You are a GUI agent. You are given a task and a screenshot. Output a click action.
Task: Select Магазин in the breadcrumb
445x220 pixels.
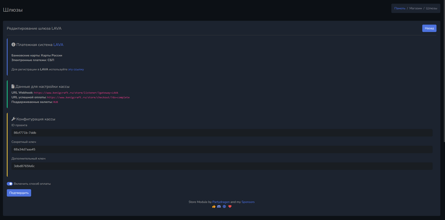coord(416,8)
